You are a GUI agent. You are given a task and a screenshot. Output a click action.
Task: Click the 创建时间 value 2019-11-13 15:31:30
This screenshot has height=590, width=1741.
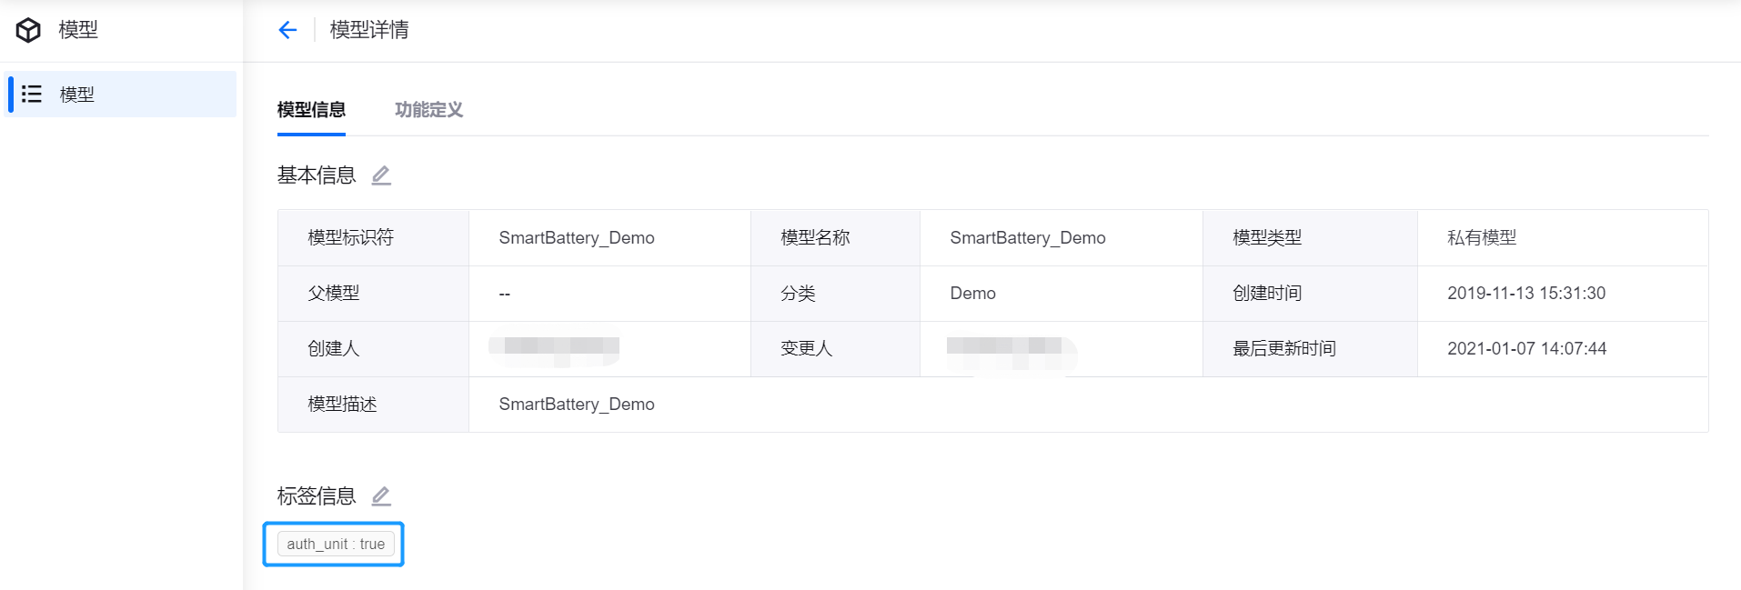1526,294
